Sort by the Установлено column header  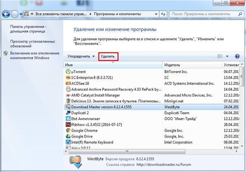click(231, 65)
